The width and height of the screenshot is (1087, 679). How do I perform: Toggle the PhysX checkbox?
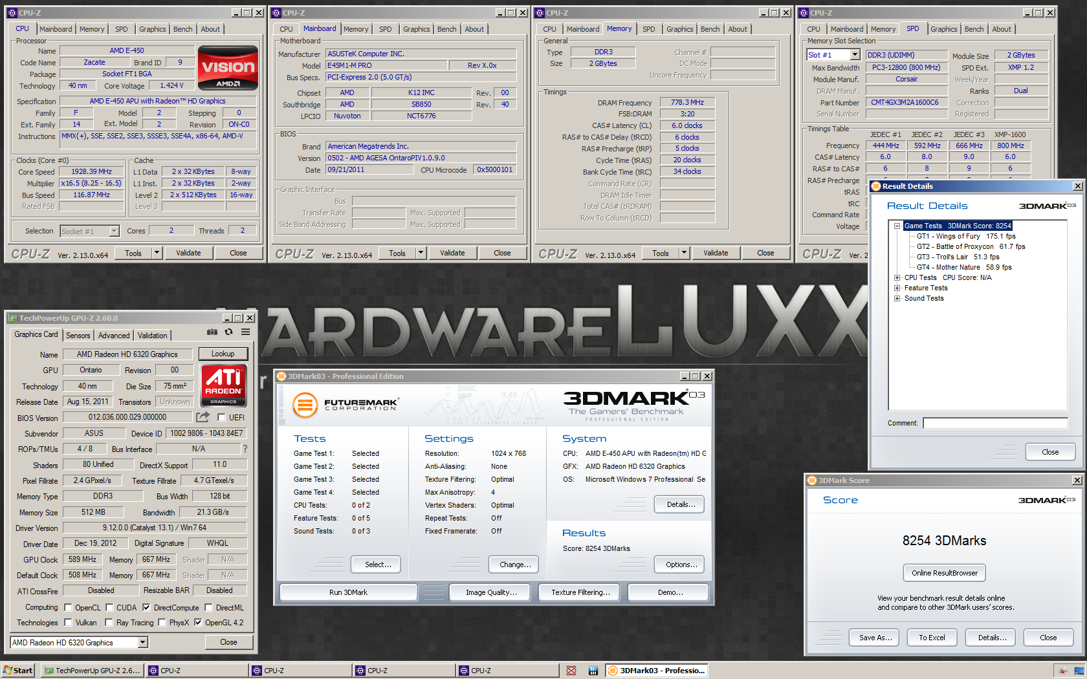(x=162, y=623)
